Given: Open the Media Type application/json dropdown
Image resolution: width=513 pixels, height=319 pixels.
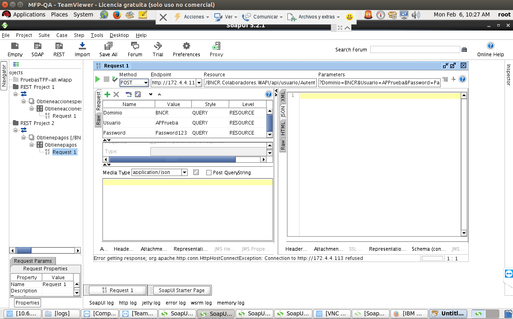Looking at the screenshot, I should pyautogui.click(x=184, y=172).
